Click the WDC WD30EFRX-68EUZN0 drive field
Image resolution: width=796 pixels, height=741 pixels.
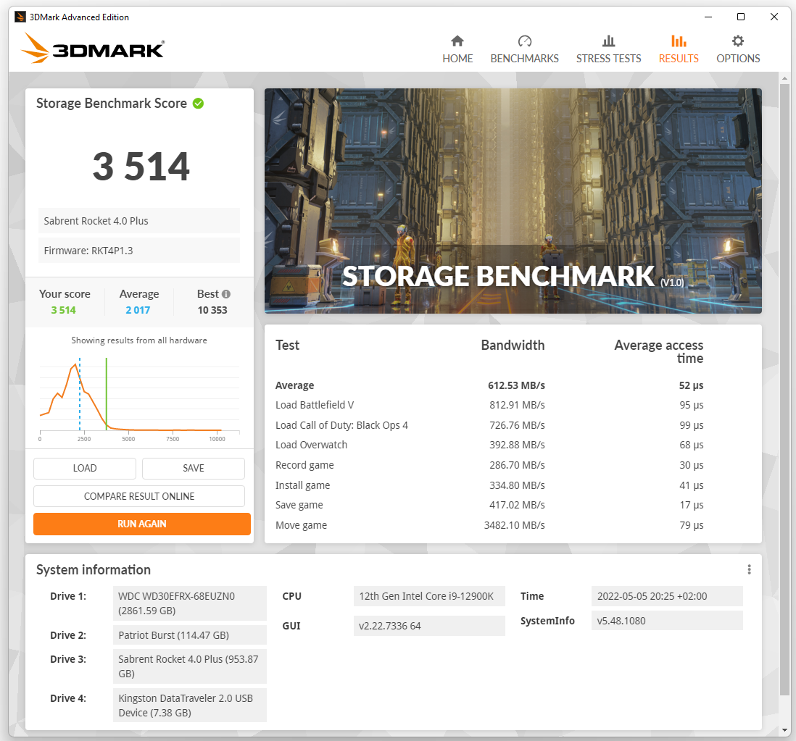click(x=190, y=603)
